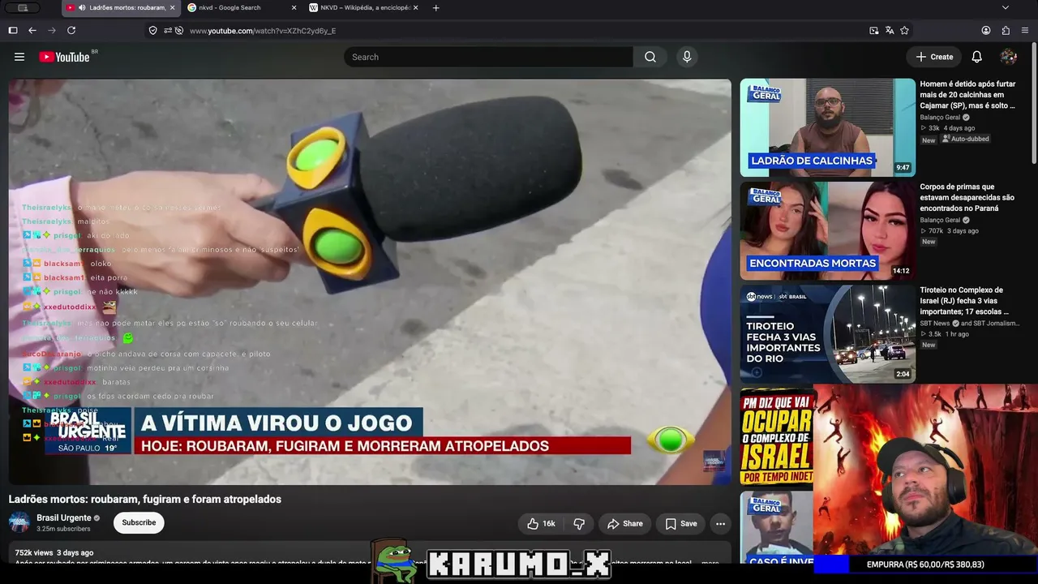Click the '752k views 3 days ago' text
The height and width of the screenshot is (584, 1038).
coord(54,552)
